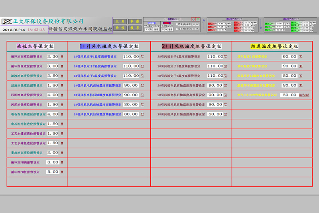Click the OUT_O2 green tag label
Viewport: 319px width, 213px height.
click(x=270, y=30)
